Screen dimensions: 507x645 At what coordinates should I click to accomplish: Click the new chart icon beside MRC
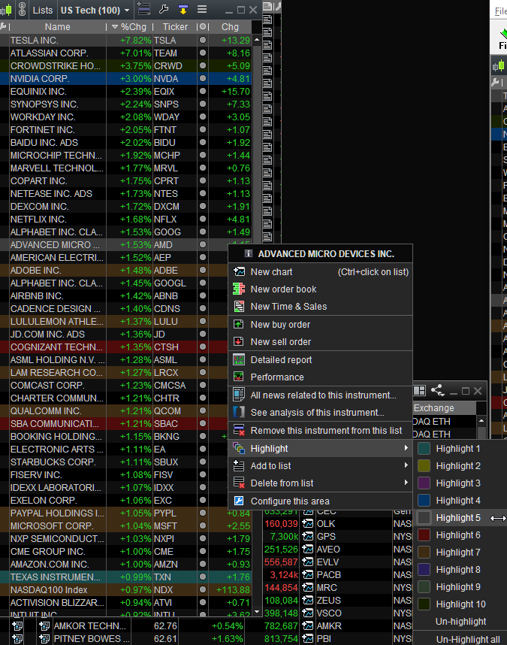click(307, 587)
